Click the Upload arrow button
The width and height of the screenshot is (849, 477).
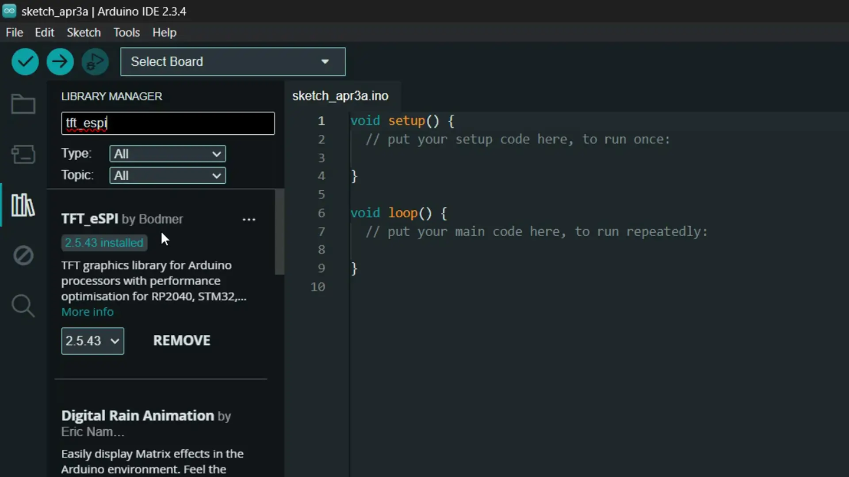click(x=60, y=61)
